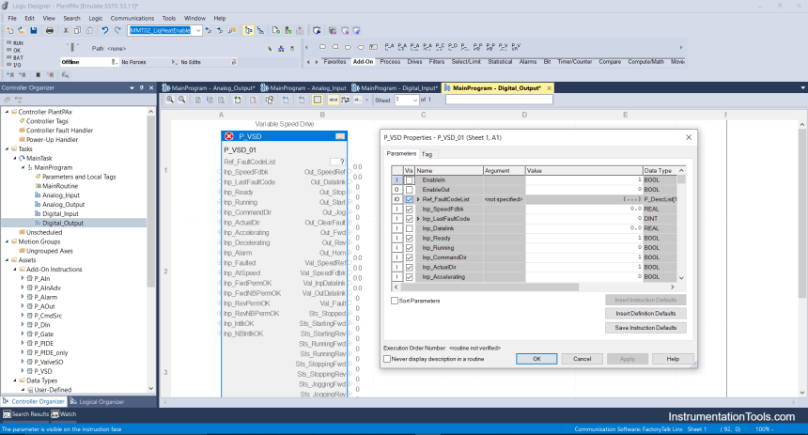Viewport: 808px width, 435px height.
Task: Click Insert Definition Defaults
Action: click(645, 314)
